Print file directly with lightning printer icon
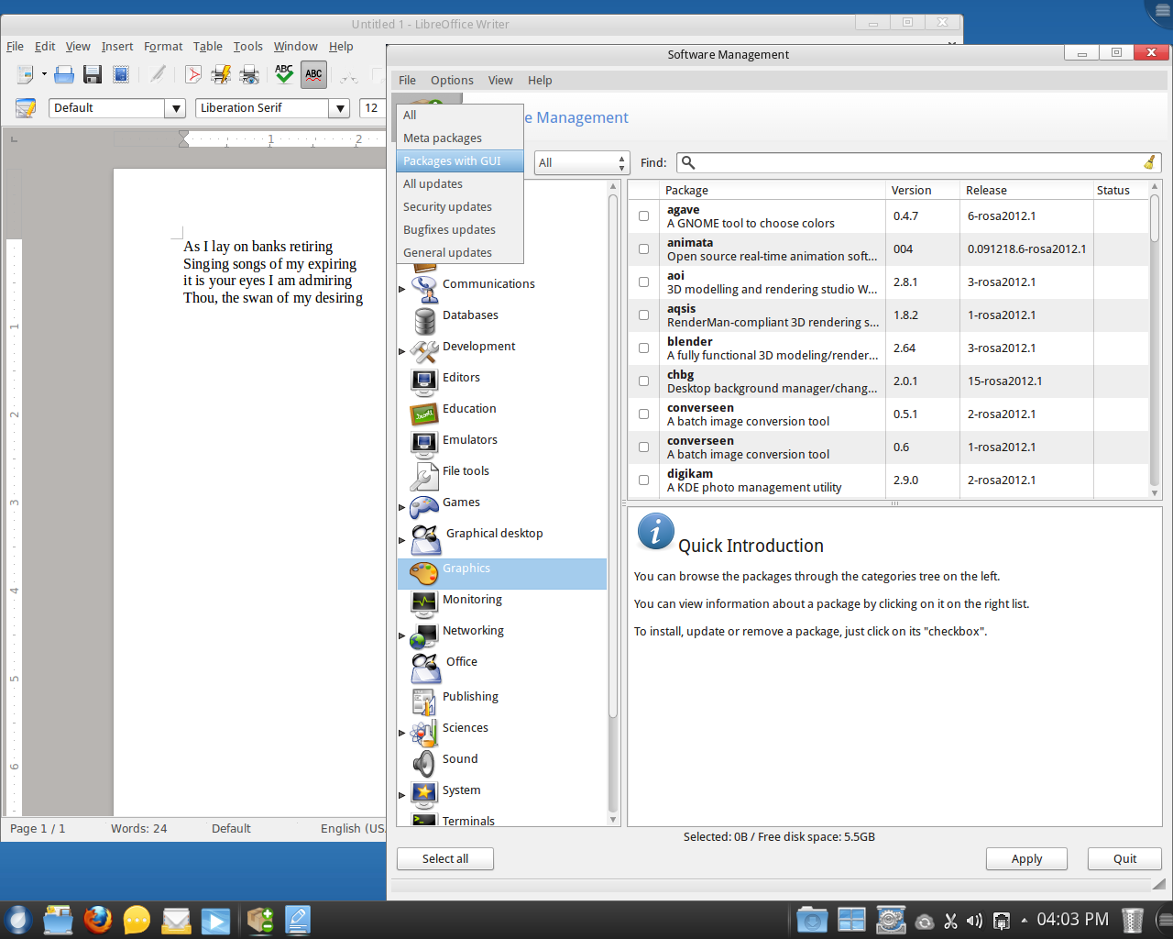 221,75
